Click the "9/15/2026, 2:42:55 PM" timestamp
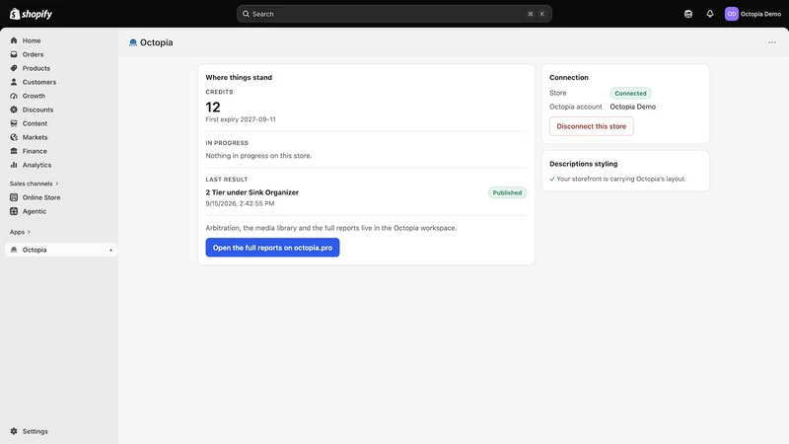The image size is (789, 444). coord(240,203)
